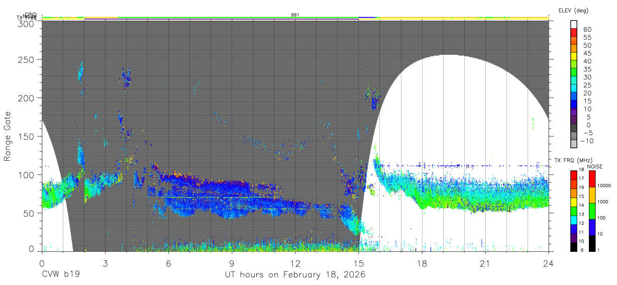Click the "21" tick label on UT hours axis

[485, 263]
